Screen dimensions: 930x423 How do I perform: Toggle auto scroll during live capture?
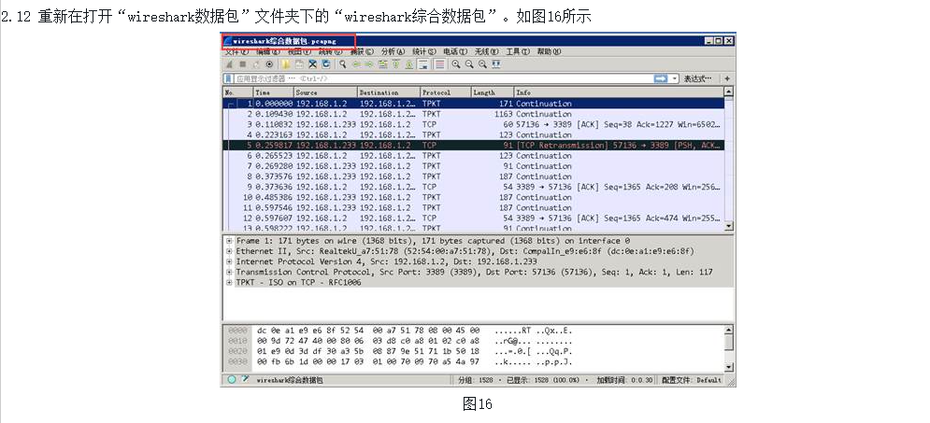(424, 64)
